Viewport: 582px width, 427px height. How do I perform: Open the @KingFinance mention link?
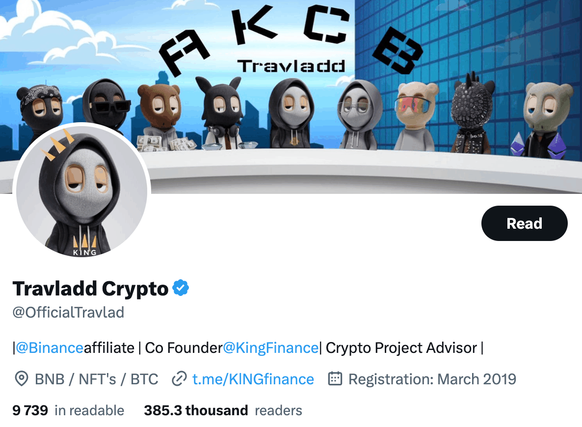(x=270, y=348)
